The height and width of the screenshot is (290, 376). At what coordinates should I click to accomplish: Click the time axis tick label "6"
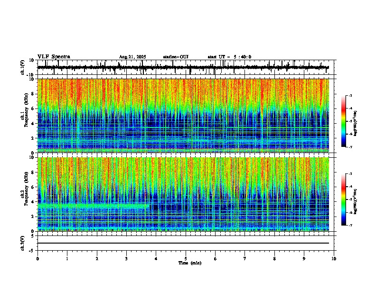click(216, 259)
